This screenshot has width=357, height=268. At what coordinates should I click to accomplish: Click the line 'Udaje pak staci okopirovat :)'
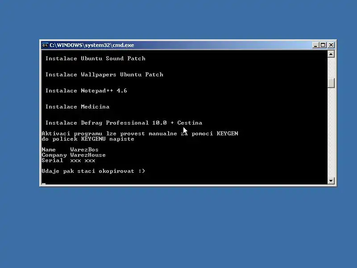pyautogui.click(x=93, y=171)
